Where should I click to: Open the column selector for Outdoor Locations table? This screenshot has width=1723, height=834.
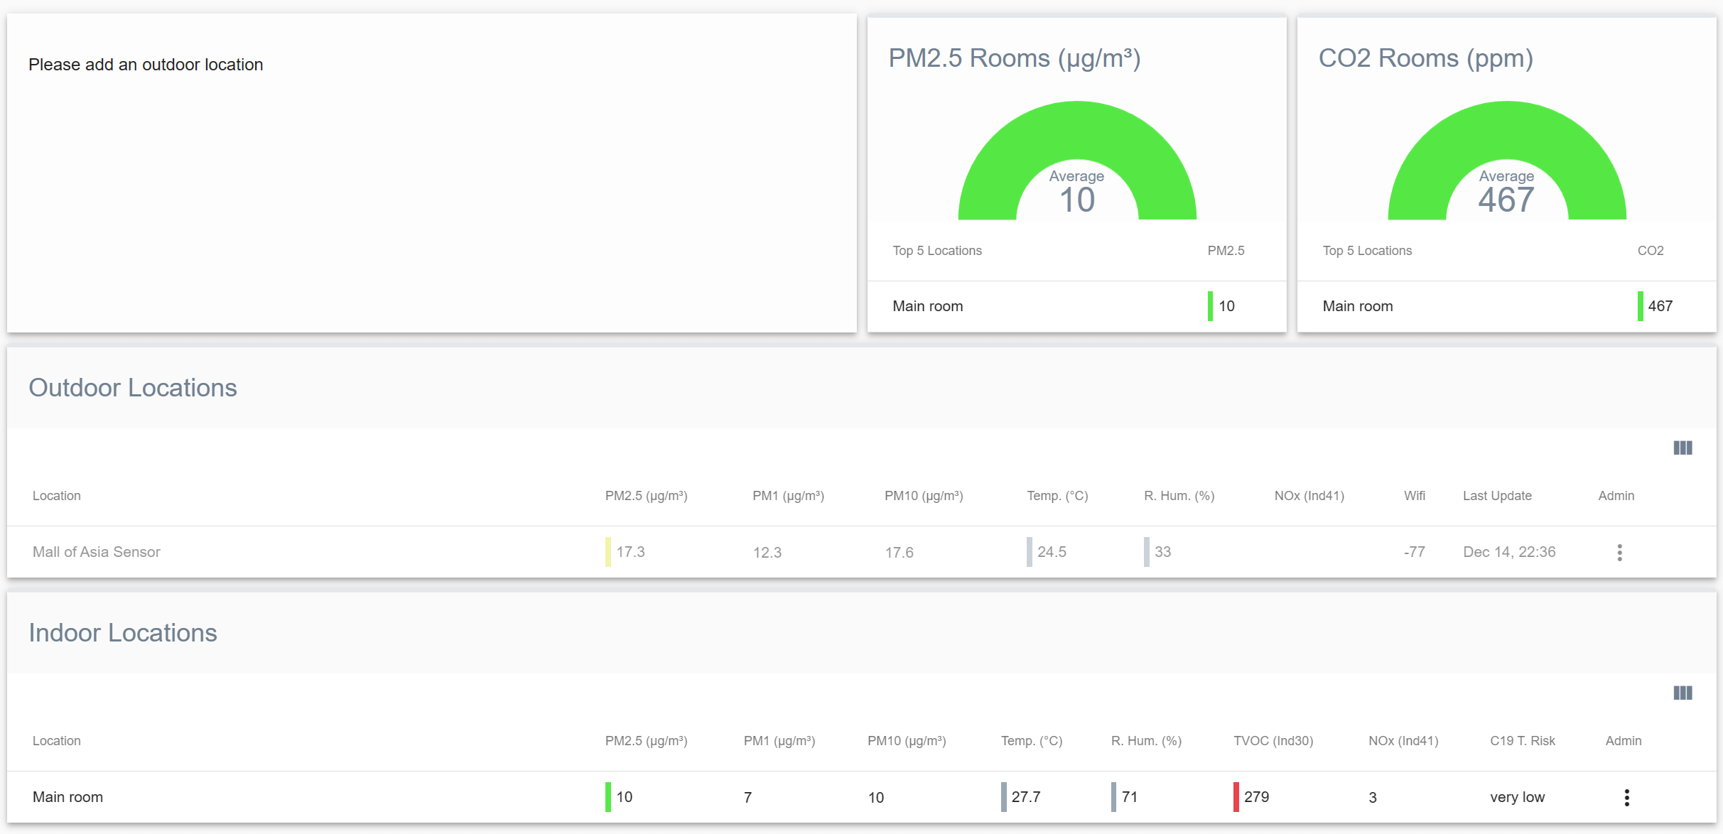click(1682, 448)
